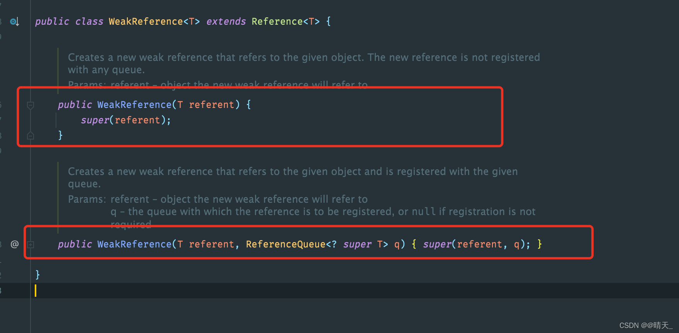Screen dimensions: 679x333
Task: Click the 'extends' keyword
Action: (226, 22)
